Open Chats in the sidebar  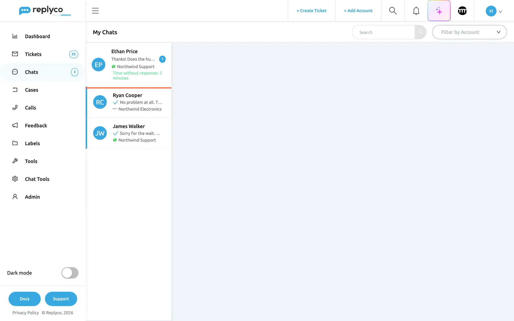[43, 72]
